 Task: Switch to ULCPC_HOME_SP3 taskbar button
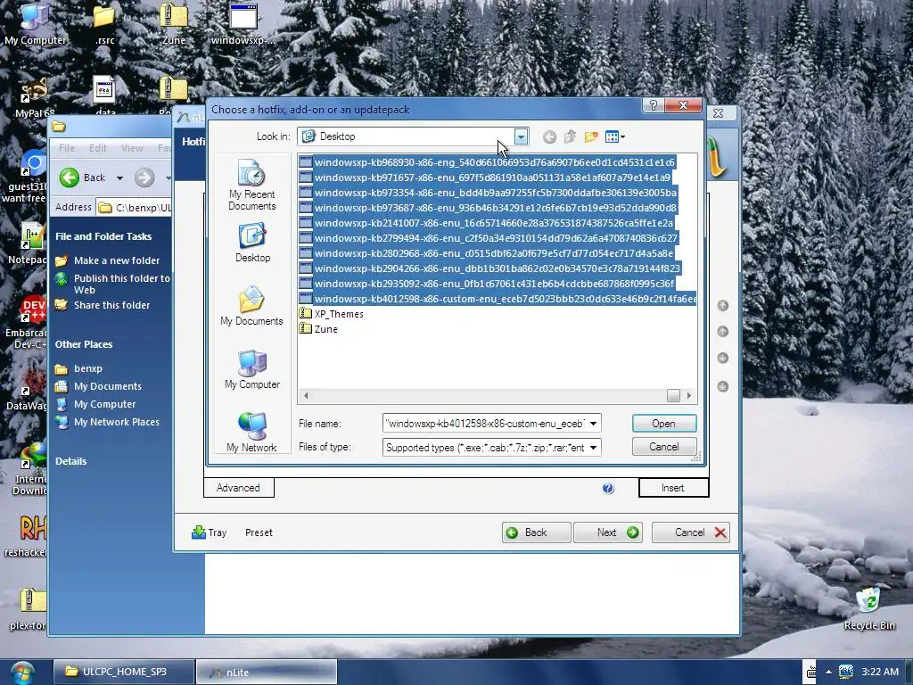tap(123, 672)
